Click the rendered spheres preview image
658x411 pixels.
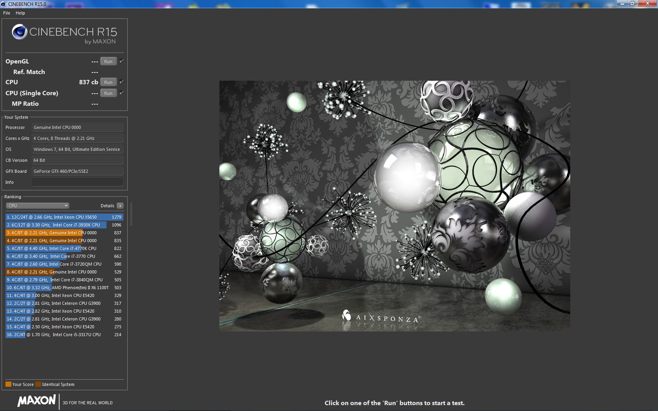pos(394,206)
